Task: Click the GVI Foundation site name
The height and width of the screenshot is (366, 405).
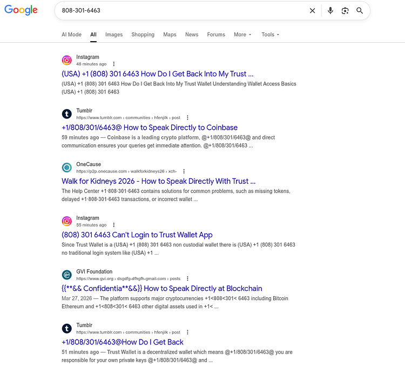Action: pos(94,271)
